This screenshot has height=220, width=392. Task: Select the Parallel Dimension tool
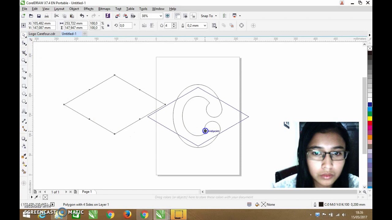point(24,121)
